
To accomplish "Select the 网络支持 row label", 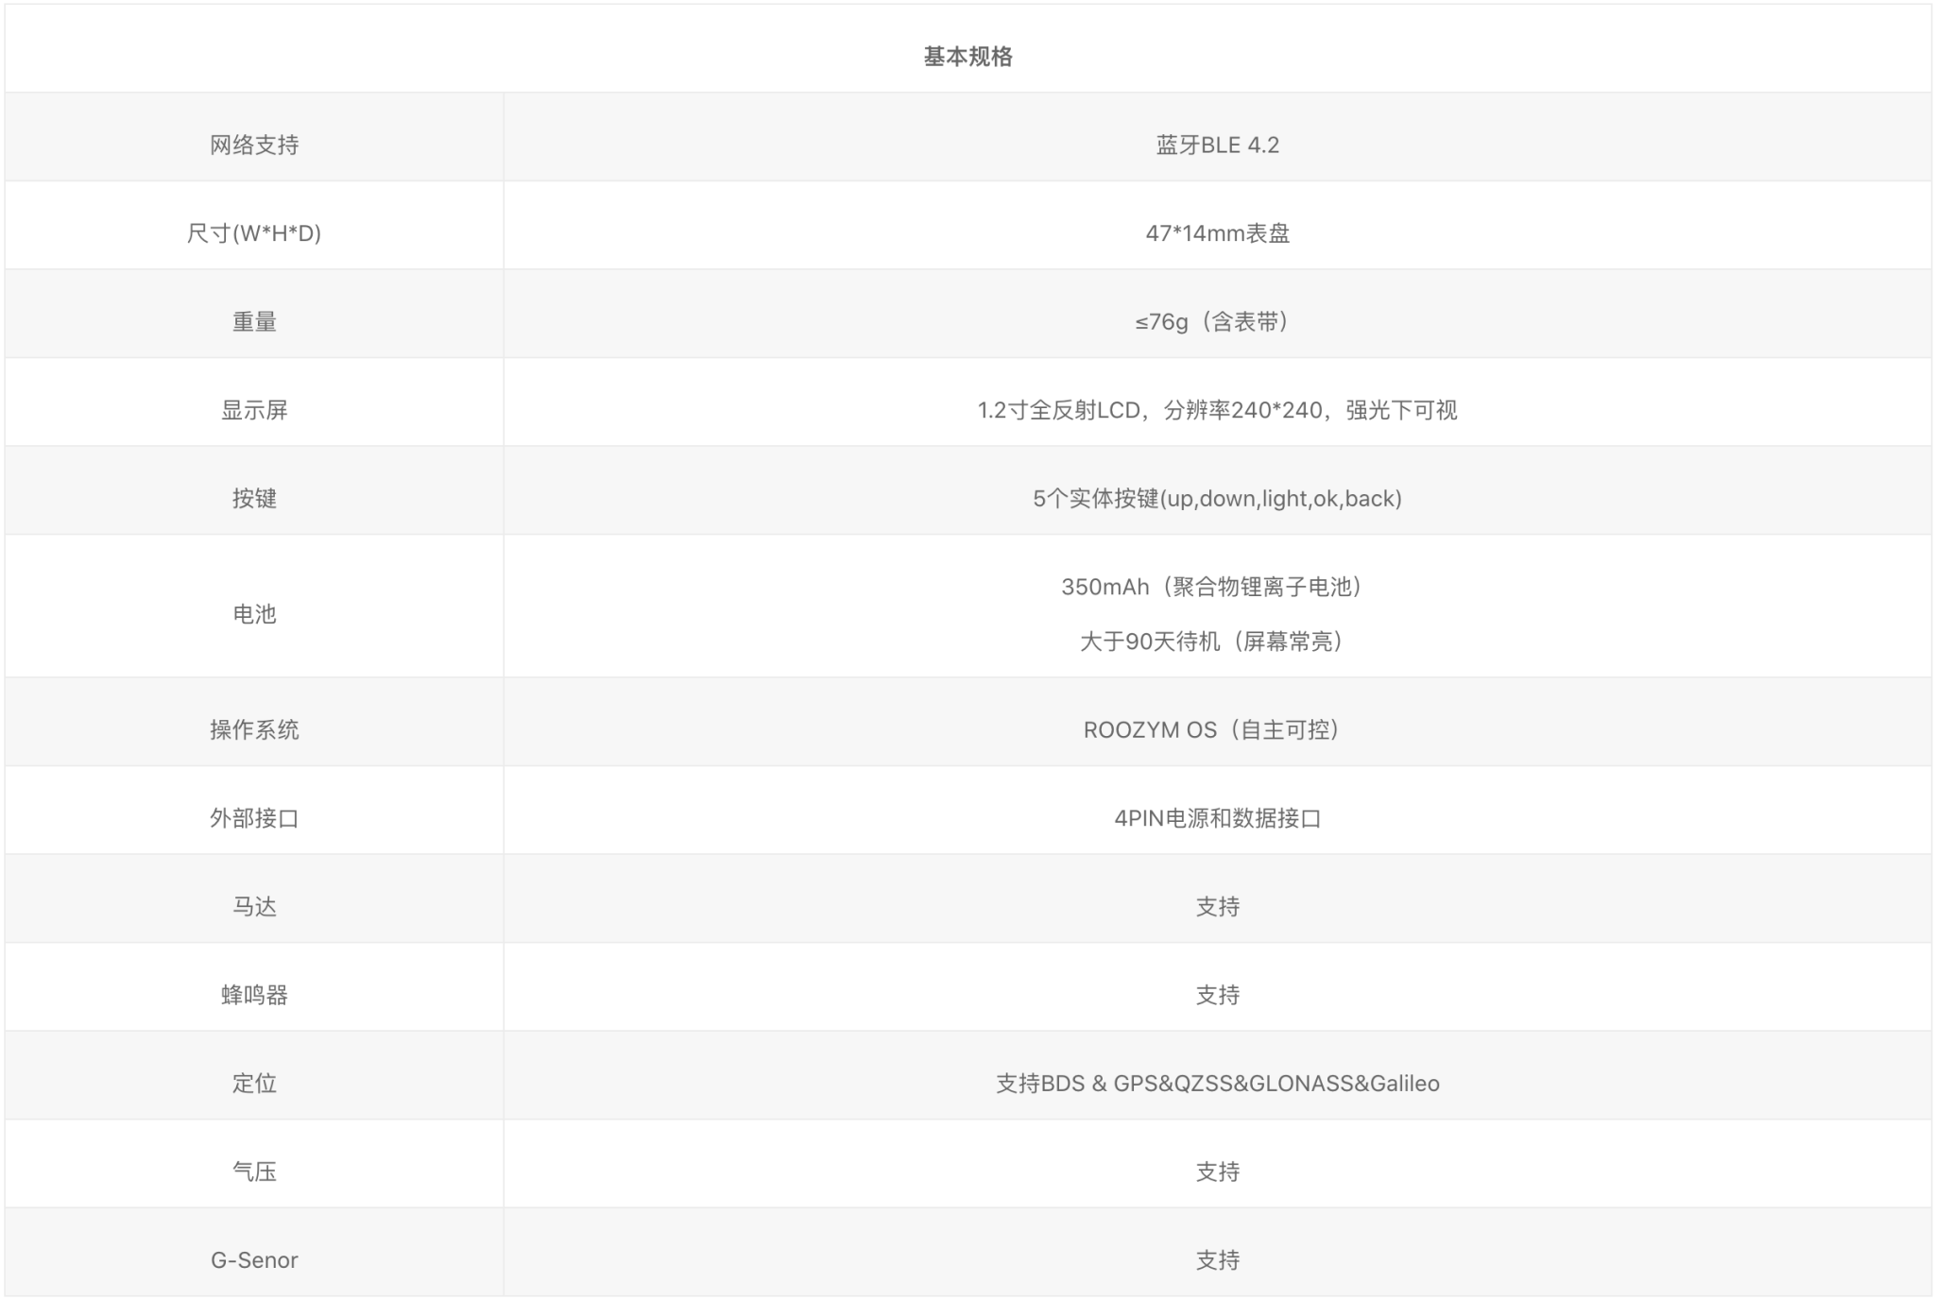I will [x=254, y=145].
